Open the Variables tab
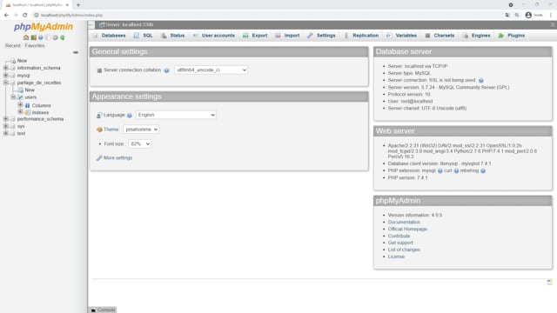The width and height of the screenshot is (557, 313). (x=401, y=36)
